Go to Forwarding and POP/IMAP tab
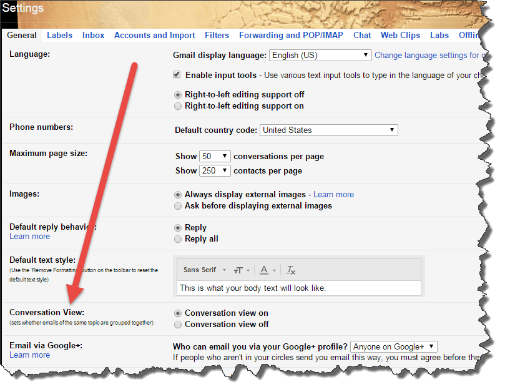Screen dimensions: 505x392 tap(291, 36)
